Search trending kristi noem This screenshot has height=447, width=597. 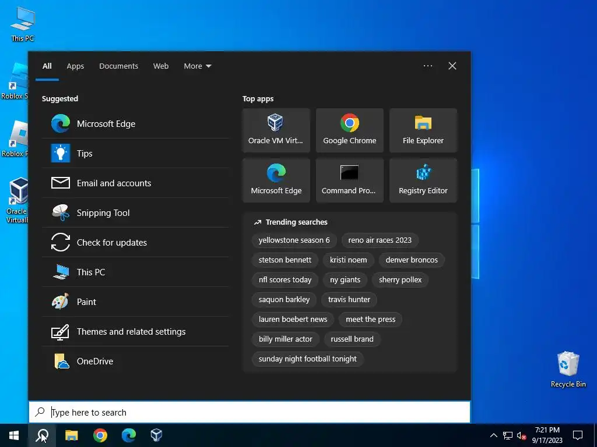349,260
